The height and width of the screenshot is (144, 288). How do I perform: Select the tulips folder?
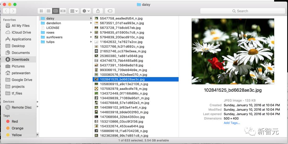click(x=66, y=42)
